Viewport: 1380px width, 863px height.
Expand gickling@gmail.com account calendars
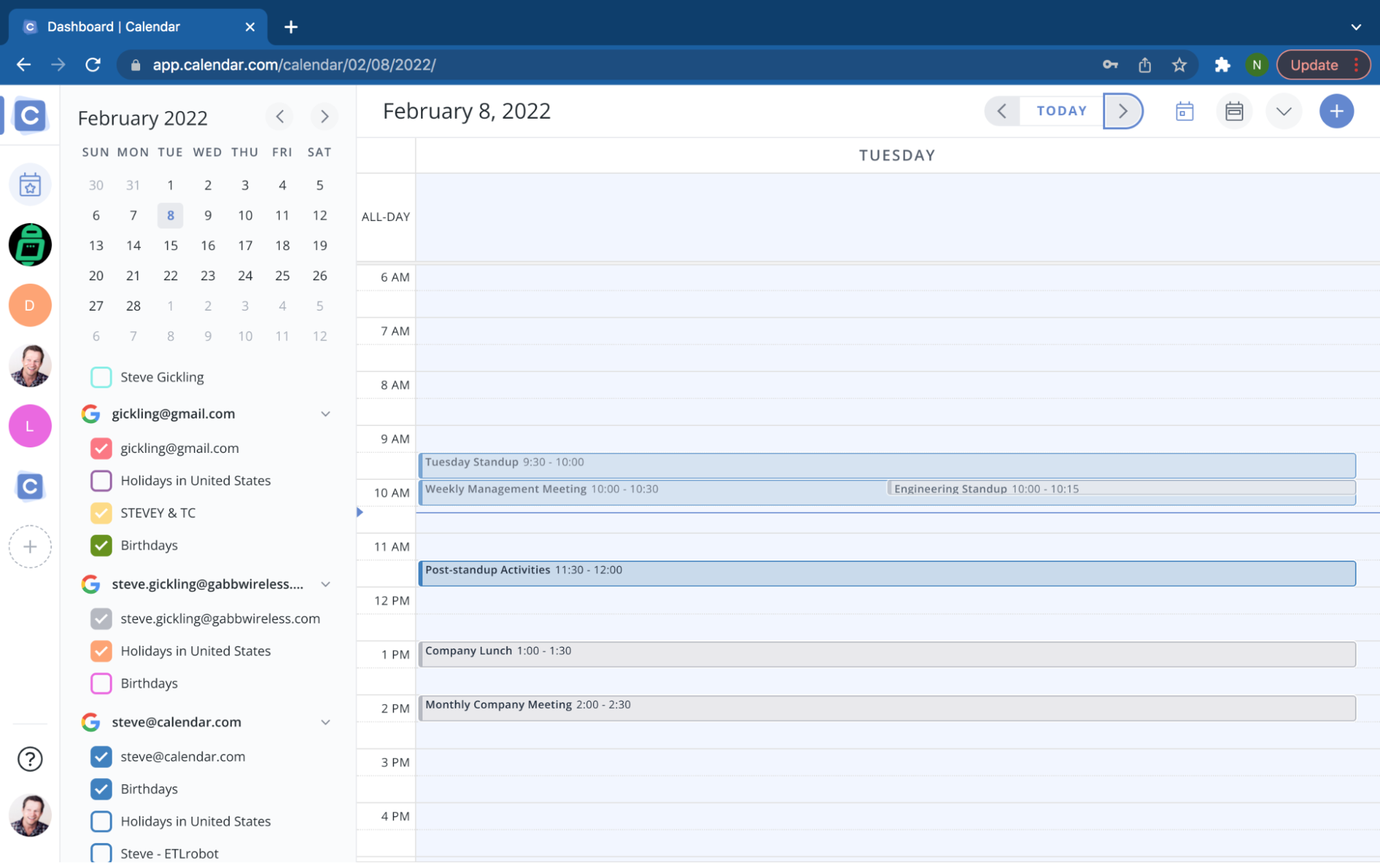325,413
